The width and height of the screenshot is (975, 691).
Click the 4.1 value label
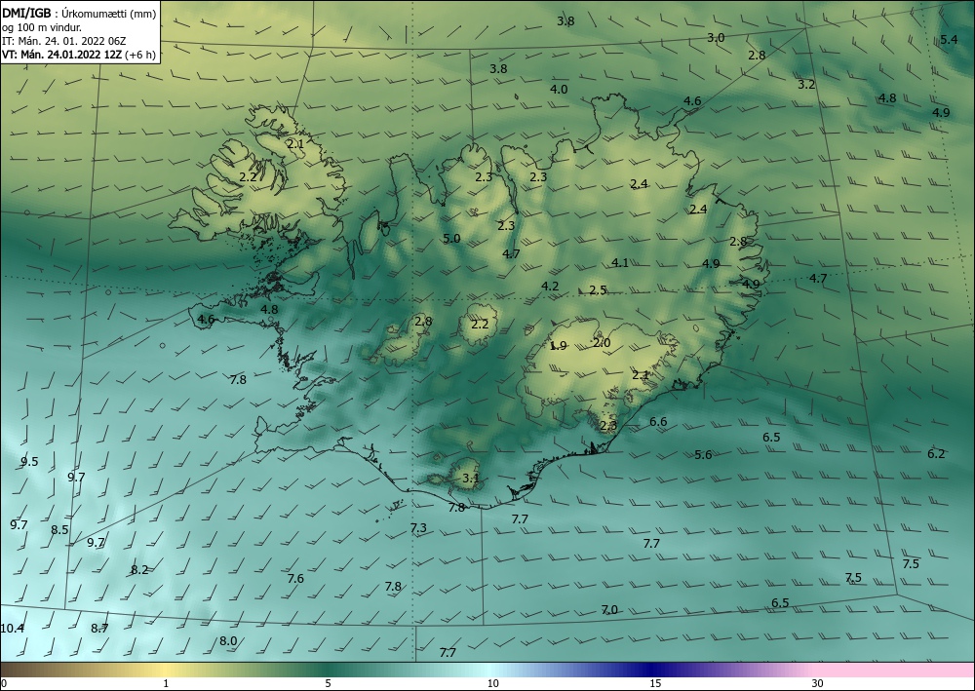coord(620,263)
